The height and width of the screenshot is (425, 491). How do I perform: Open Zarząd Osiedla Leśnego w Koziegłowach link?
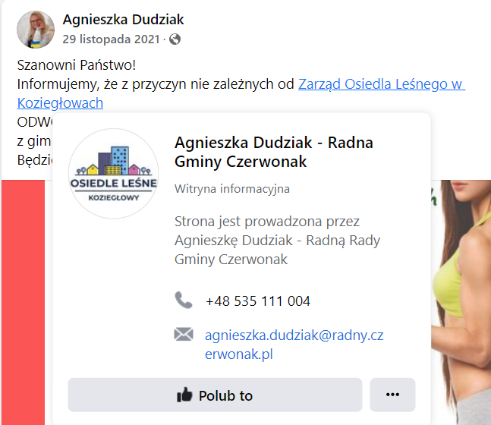coord(241,93)
